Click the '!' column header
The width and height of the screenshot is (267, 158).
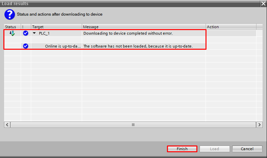[24, 27]
